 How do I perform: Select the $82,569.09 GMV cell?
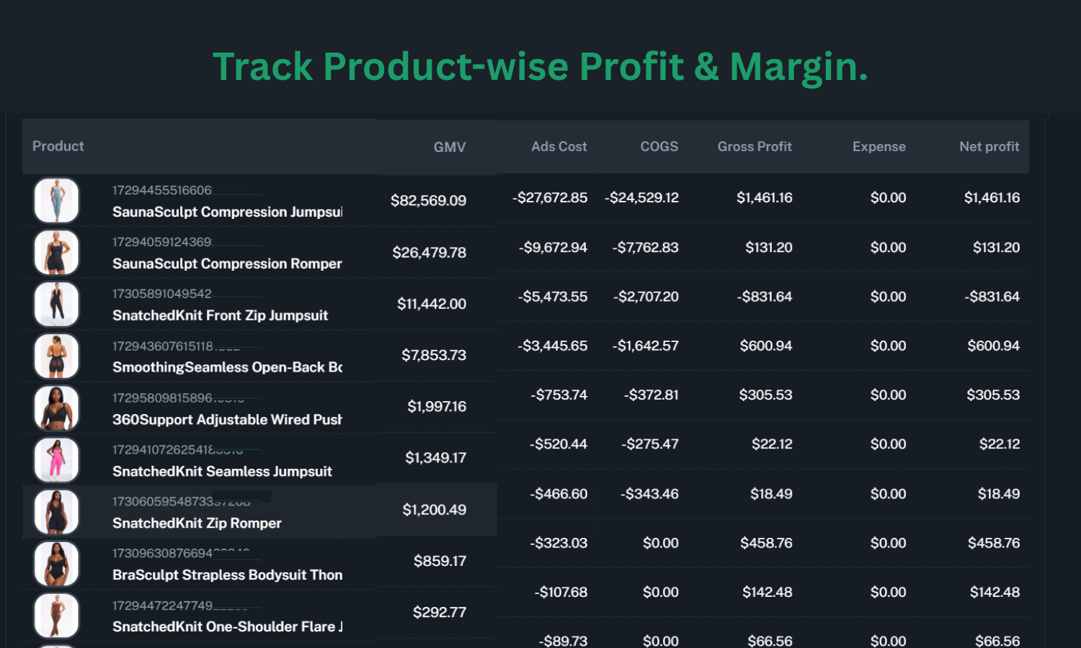coord(428,201)
